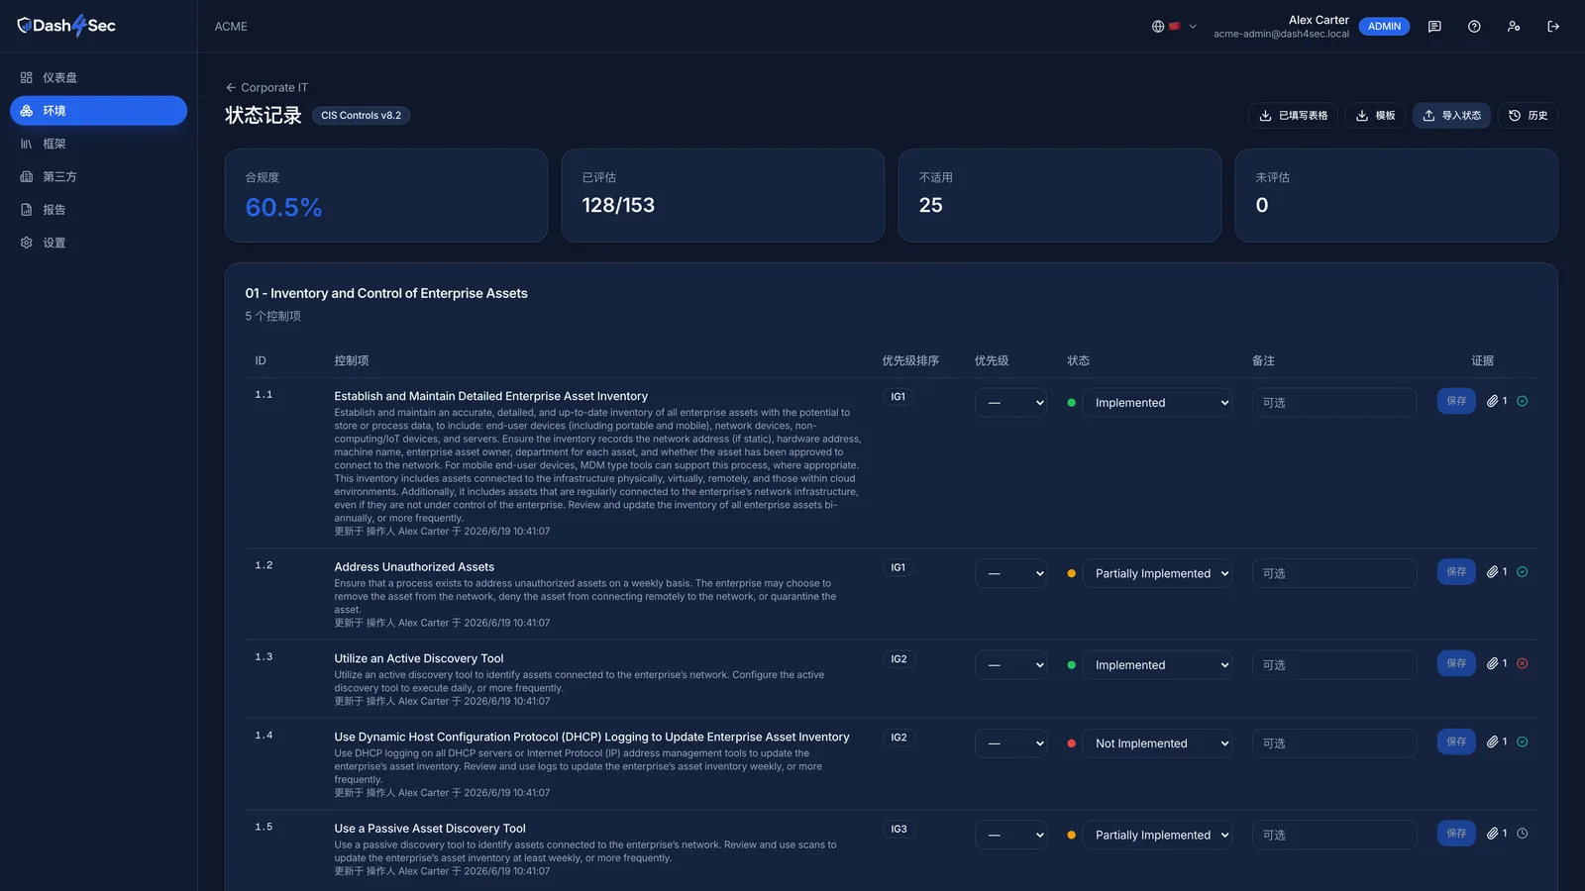Click title Address Unauthorized Assets
Image resolution: width=1585 pixels, height=891 pixels.
click(x=414, y=567)
